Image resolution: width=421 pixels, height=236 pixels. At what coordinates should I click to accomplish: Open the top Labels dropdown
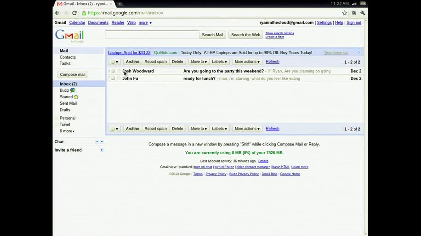coord(219,62)
